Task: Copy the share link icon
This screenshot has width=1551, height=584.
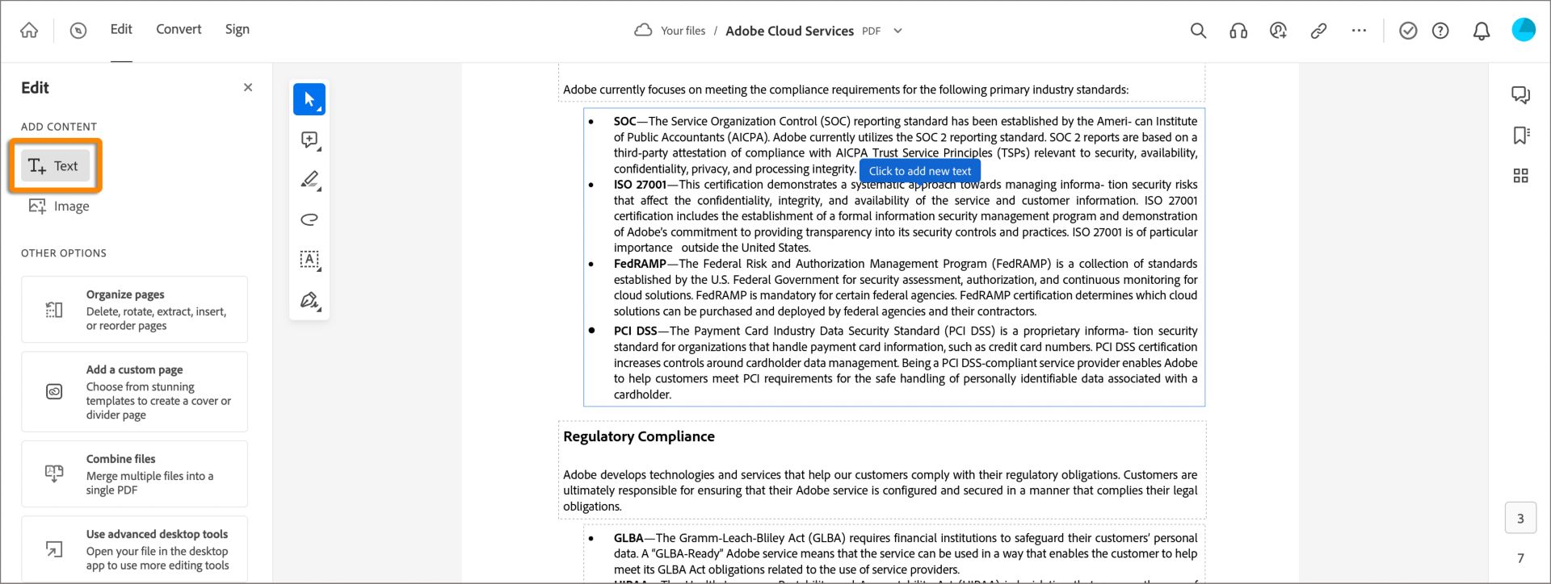Action: [1318, 31]
